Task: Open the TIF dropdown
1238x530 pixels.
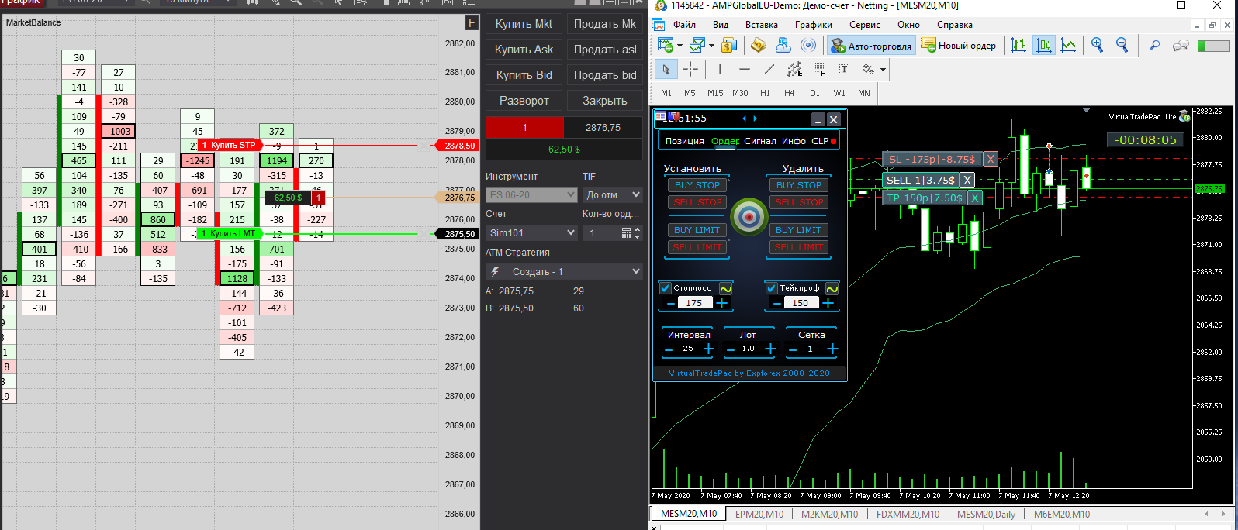Action: [x=613, y=195]
